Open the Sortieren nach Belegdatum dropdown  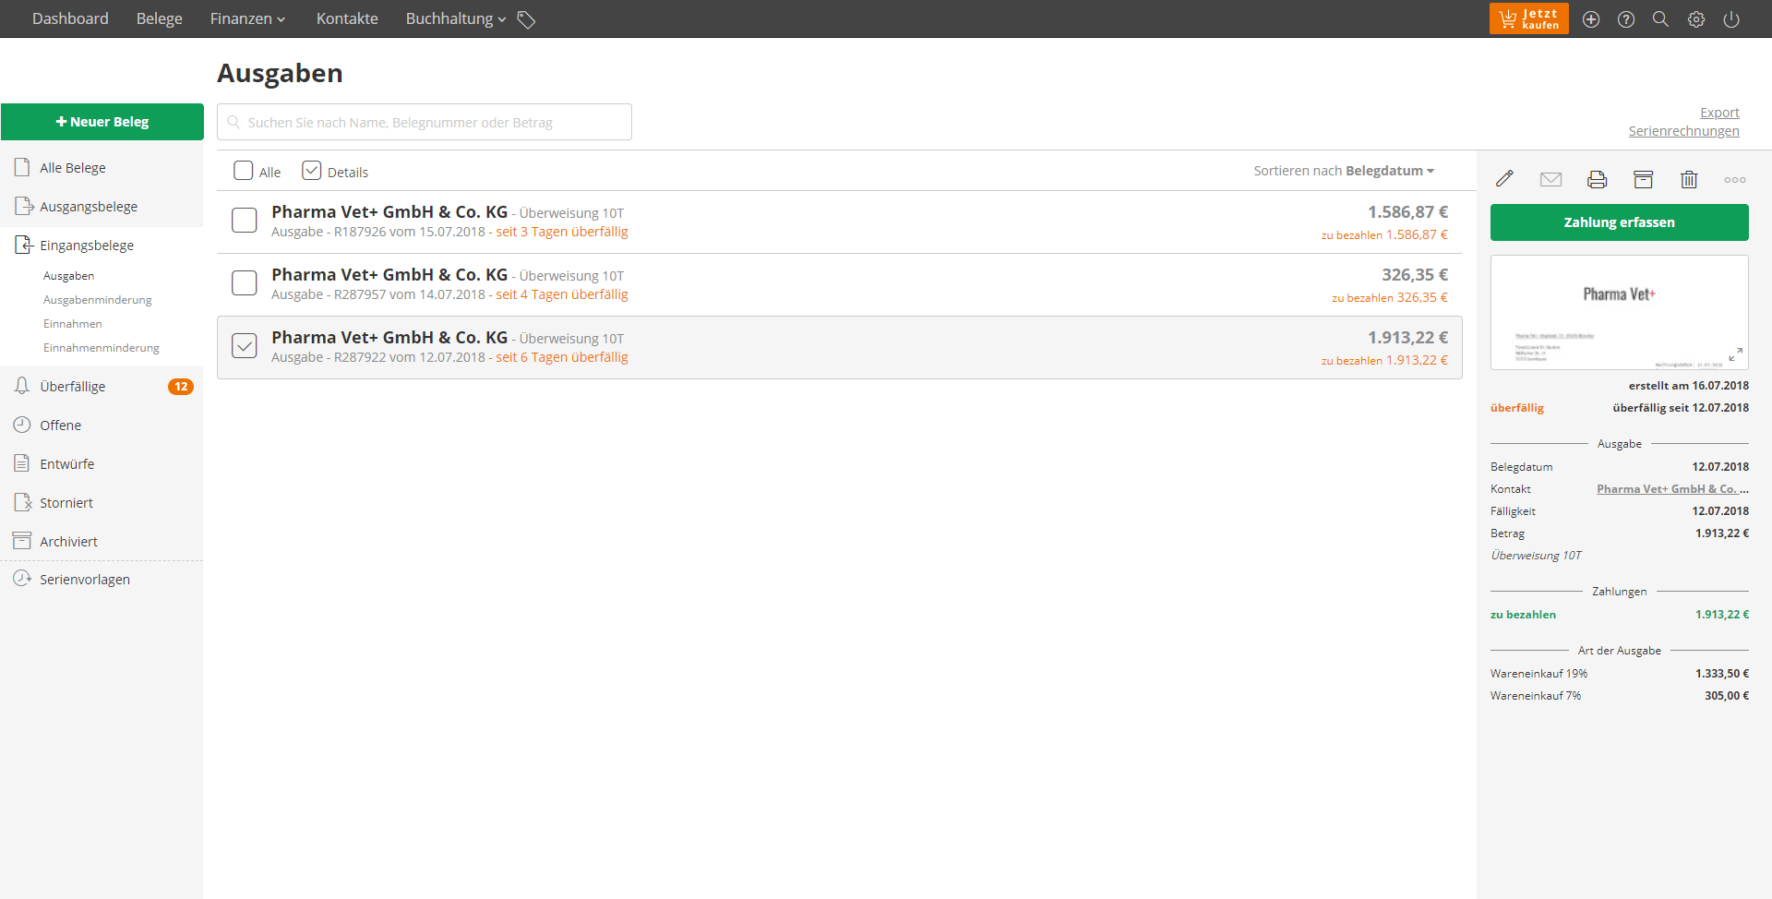(x=1343, y=171)
